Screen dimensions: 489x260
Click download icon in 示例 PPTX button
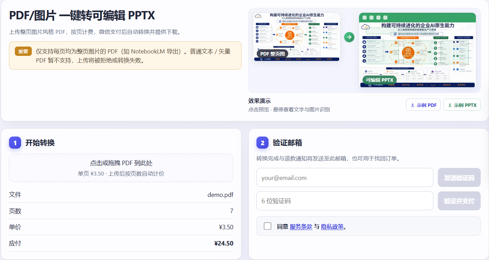pos(450,105)
